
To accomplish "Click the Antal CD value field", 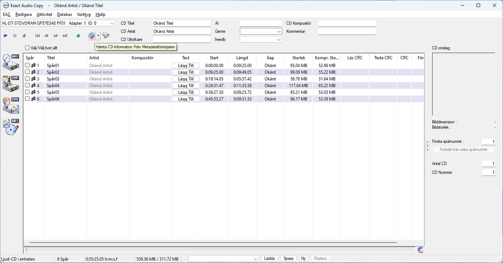I will [x=488, y=164].
